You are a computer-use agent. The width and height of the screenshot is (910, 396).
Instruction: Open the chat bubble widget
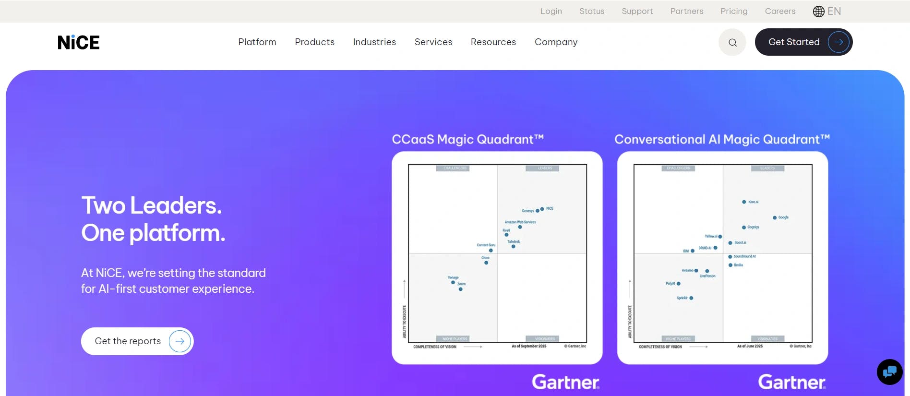coord(889,372)
